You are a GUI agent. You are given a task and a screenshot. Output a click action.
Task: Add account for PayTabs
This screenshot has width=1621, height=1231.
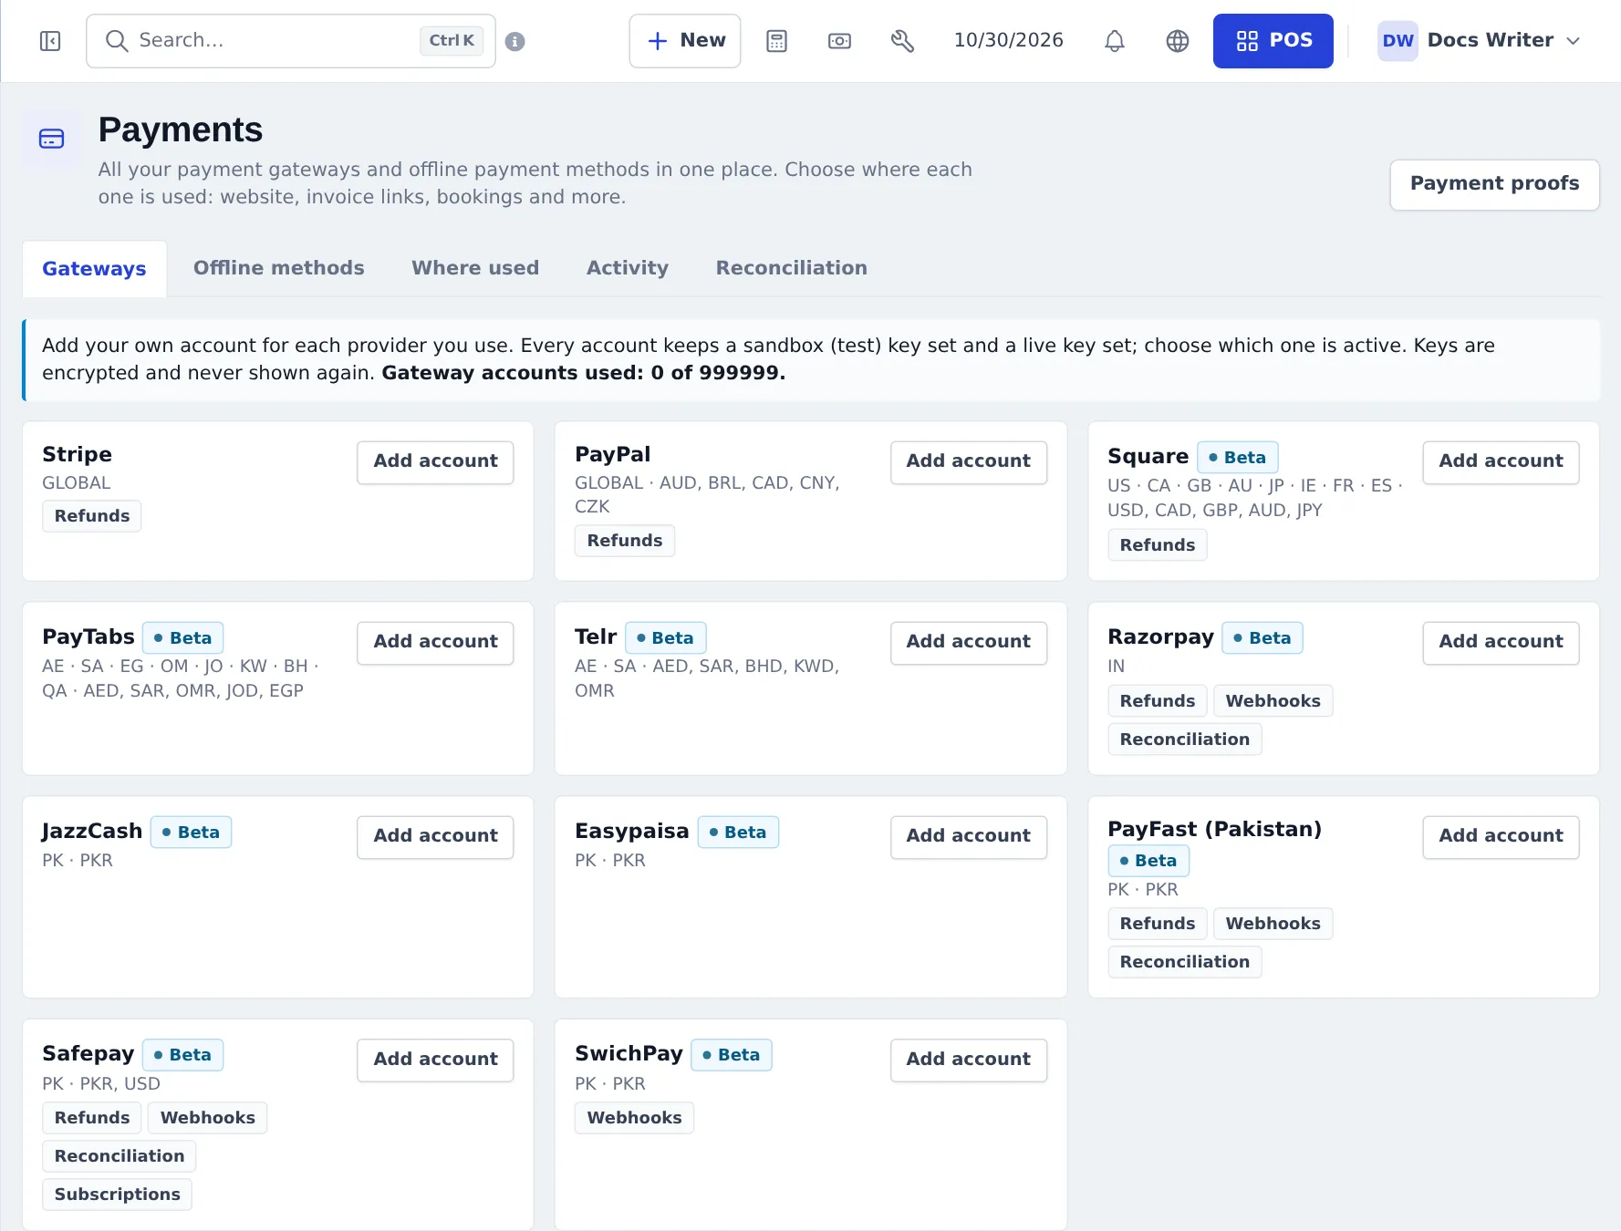click(x=435, y=642)
